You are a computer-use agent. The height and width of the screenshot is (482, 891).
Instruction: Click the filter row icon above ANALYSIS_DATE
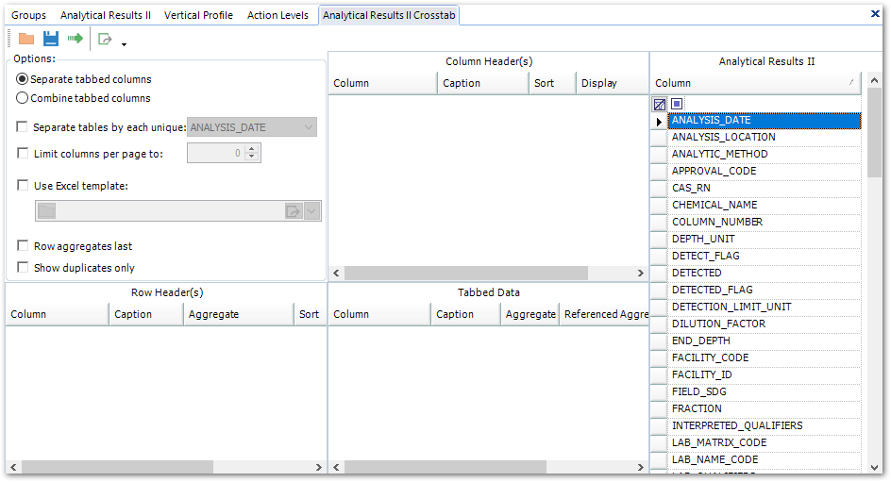tap(660, 105)
